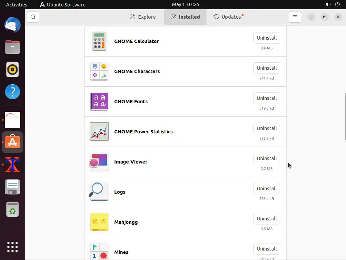346x260 pixels.
Task: Click the Mahjongg tiles icon
Action: 99,222
